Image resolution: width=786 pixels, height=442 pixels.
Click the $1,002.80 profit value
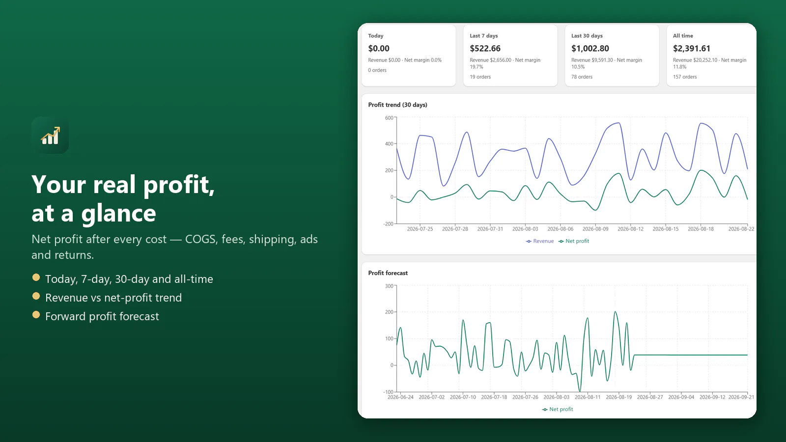590,49
